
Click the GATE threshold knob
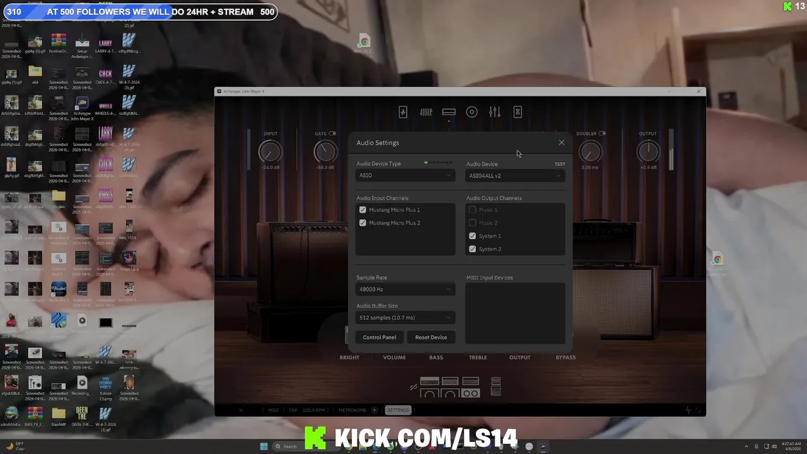tap(325, 151)
